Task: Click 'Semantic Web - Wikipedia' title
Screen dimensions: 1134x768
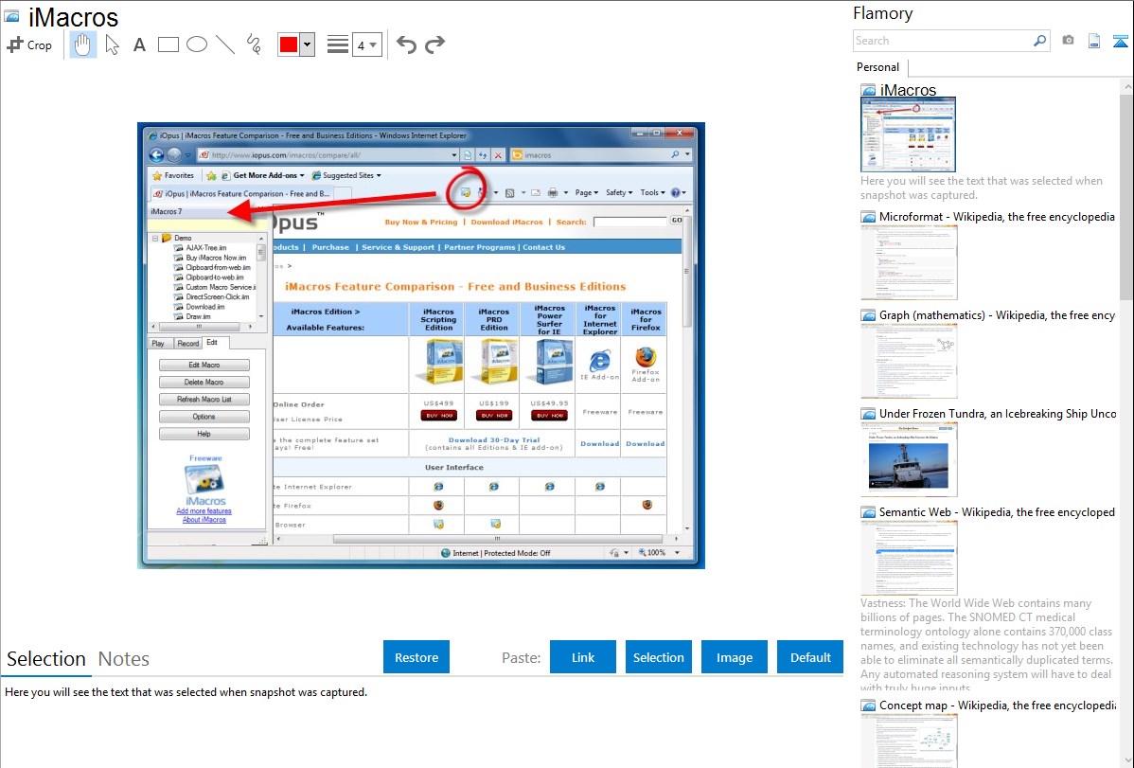Action: tap(997, 511)
